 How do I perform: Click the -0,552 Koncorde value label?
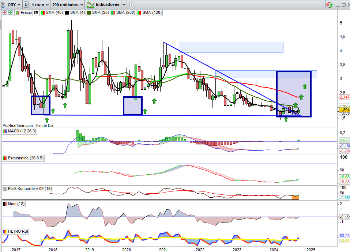pos(345,198)
